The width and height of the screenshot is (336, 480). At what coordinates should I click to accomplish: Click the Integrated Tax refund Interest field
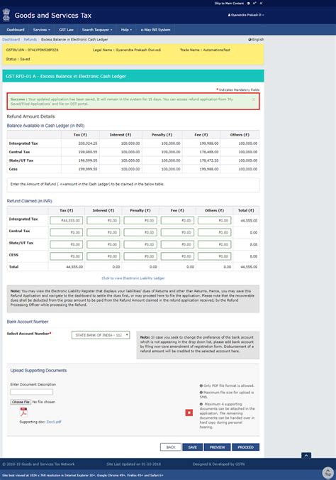(103, 220)
